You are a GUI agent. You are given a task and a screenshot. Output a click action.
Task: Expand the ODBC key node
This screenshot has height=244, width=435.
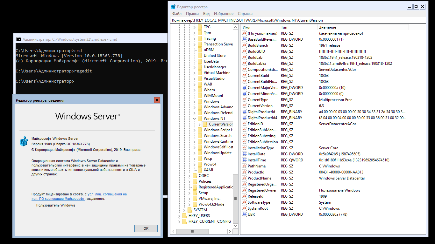pyautogui.click(x=189, y=176)
